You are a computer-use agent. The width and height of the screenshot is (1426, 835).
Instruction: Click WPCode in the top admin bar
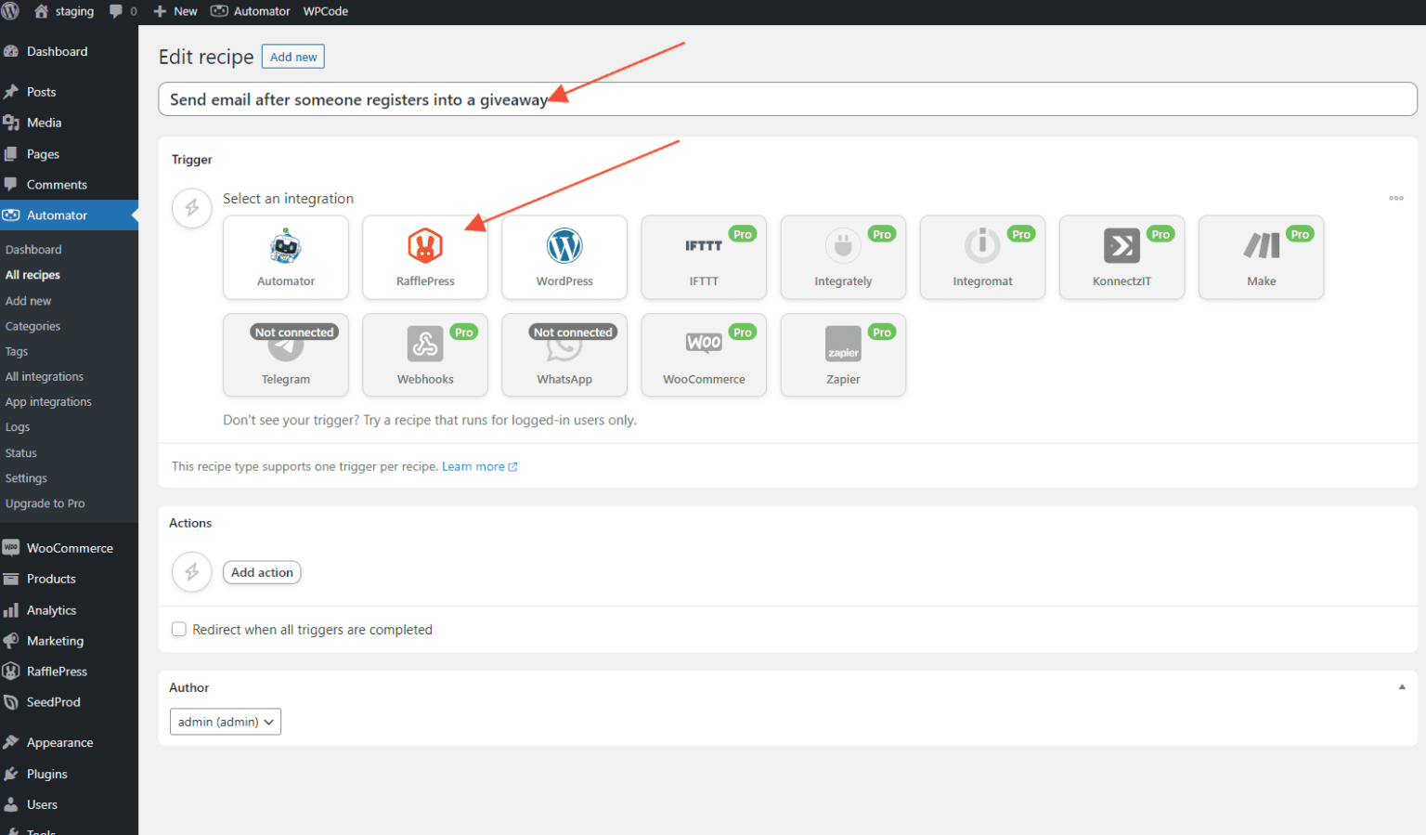point(325,11)
